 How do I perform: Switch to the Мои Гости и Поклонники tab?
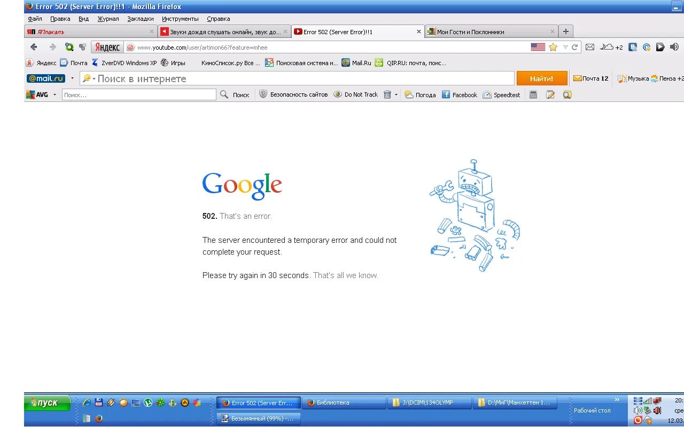tap(492, 31)
